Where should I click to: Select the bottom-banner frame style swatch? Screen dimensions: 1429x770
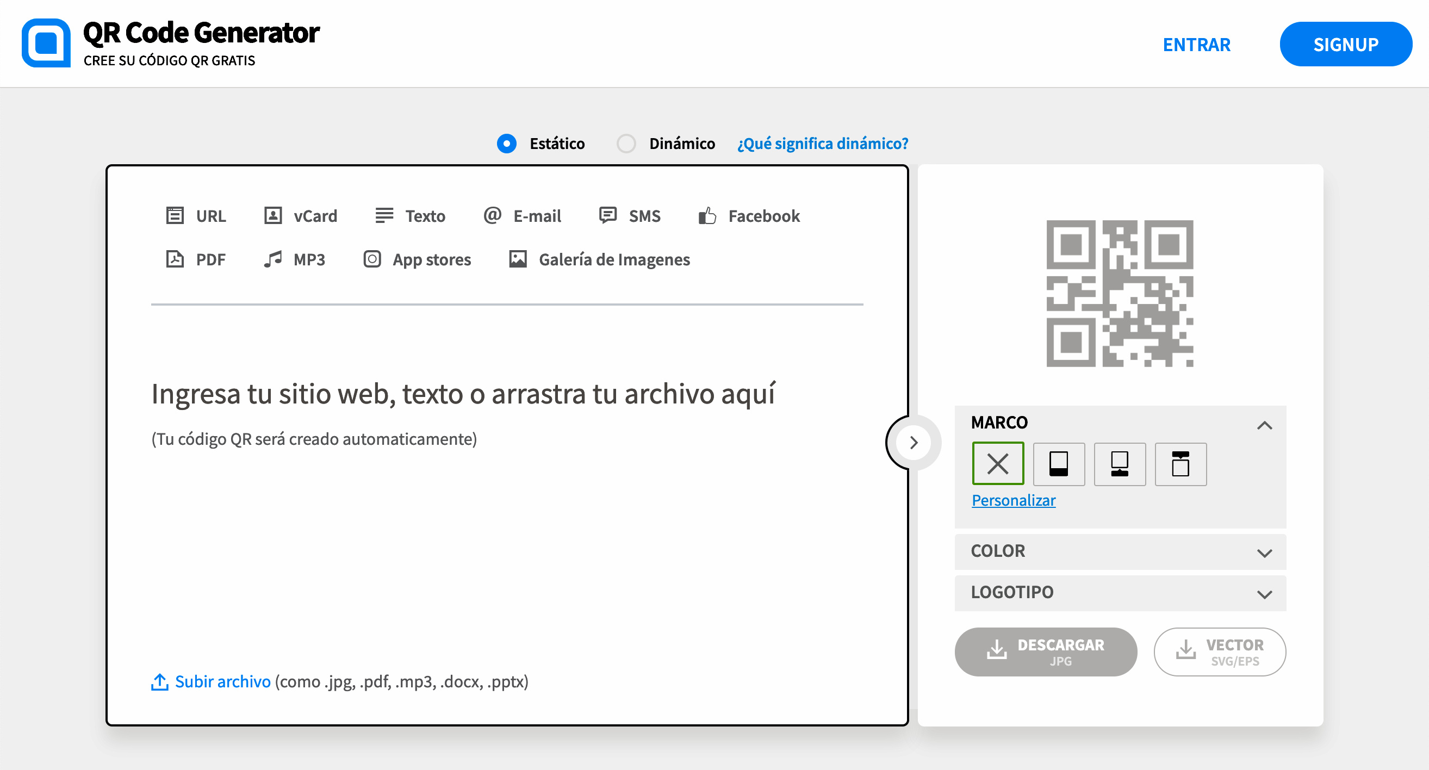pyautogui.click(x=1059, y=464)
